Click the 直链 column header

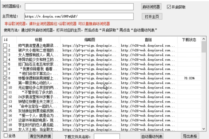tap(148, 40)
